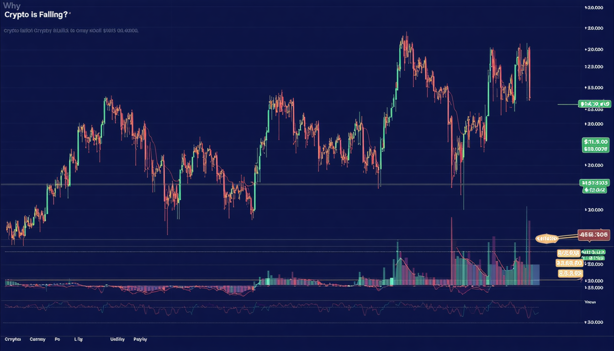
Task: Select the Unility tab at the bottom
Action: [117, 340]
